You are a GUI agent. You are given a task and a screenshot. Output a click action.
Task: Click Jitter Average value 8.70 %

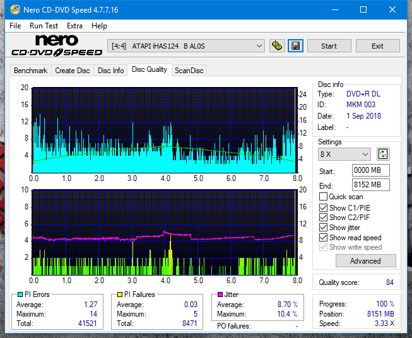tap(288, 305)
